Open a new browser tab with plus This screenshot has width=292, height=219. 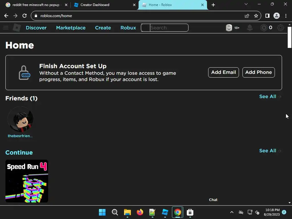coord(213,5)
